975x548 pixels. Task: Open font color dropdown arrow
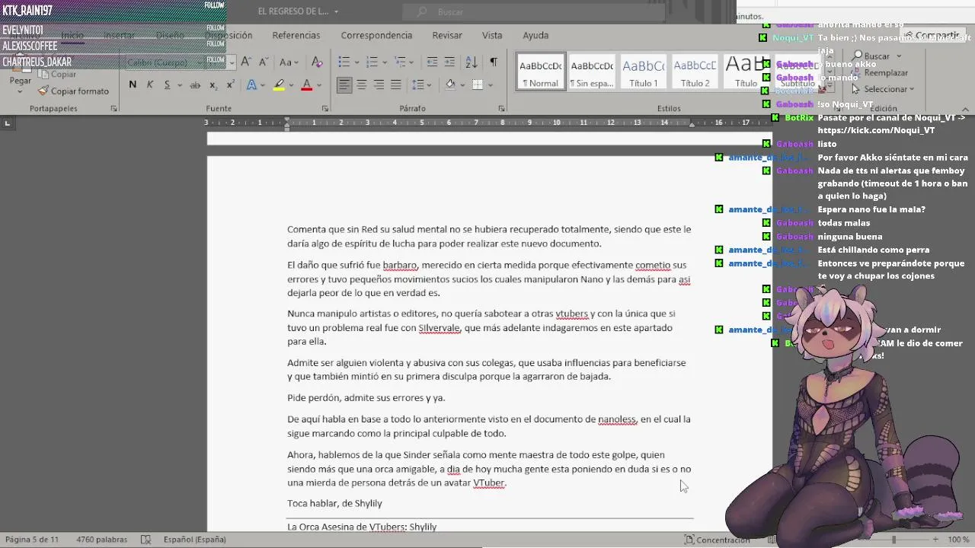point(318,84)
